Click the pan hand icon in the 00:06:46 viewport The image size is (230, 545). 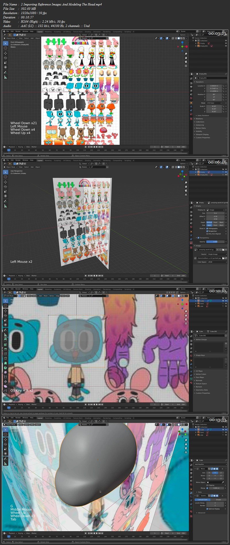[x=186, y=187]
